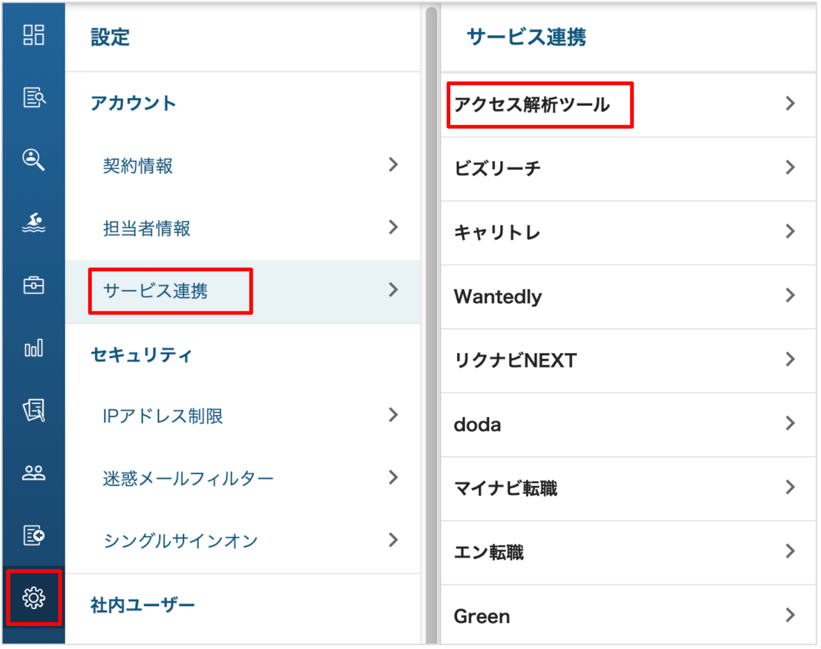The width and height of the screenshot is (821, 649).
Task: Click chevron on the エン転職 row
Action: (790, 551)
